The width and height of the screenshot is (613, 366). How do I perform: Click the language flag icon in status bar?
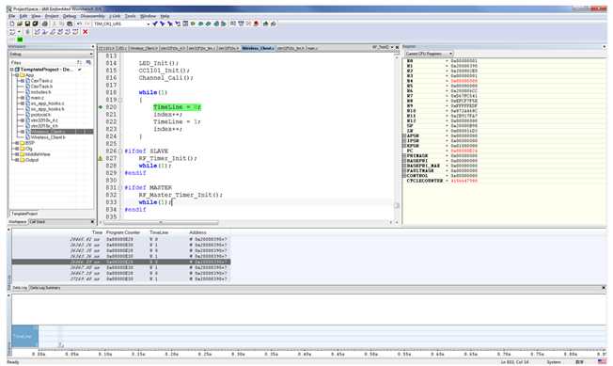pos(602,362)
